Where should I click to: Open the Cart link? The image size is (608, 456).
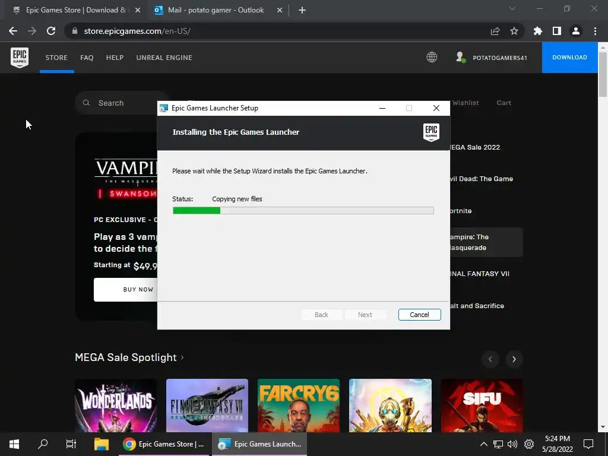click(x=503, y=103)
